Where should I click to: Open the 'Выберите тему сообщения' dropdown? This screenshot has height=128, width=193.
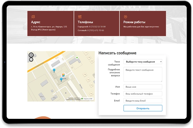143,62
